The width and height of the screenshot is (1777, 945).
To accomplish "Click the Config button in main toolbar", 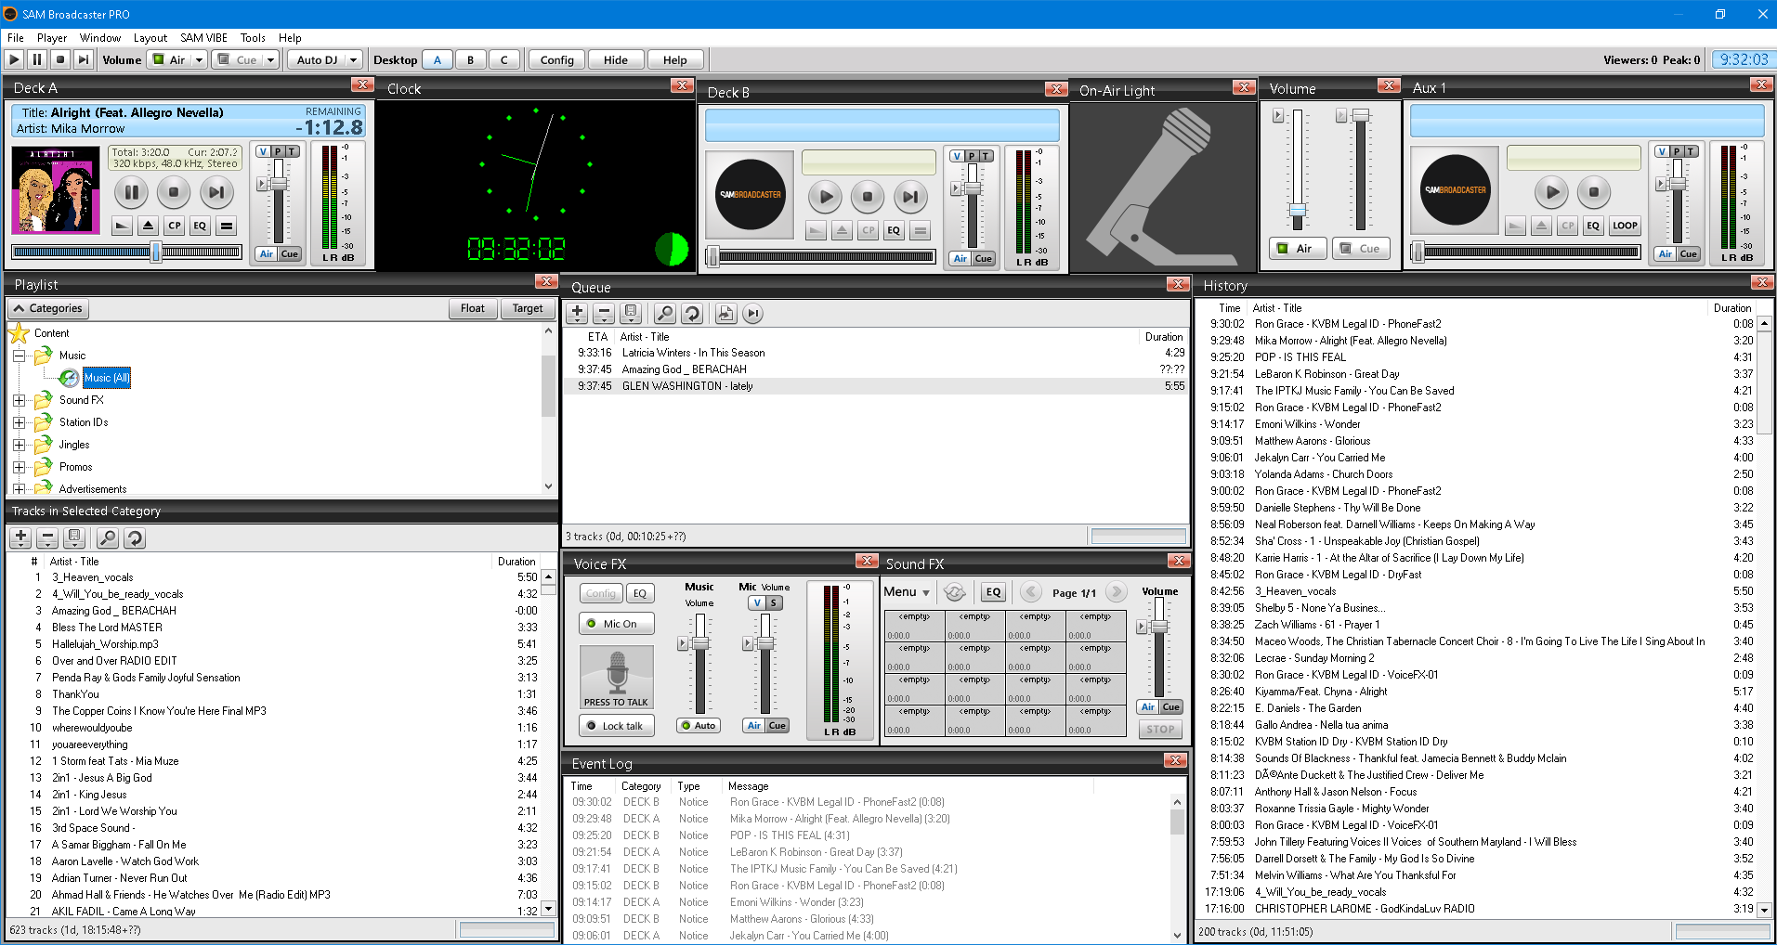I will 557,59.
